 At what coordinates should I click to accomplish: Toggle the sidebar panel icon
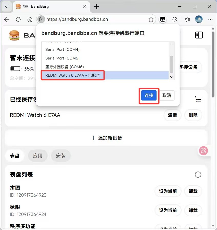[x=199, y=35]
